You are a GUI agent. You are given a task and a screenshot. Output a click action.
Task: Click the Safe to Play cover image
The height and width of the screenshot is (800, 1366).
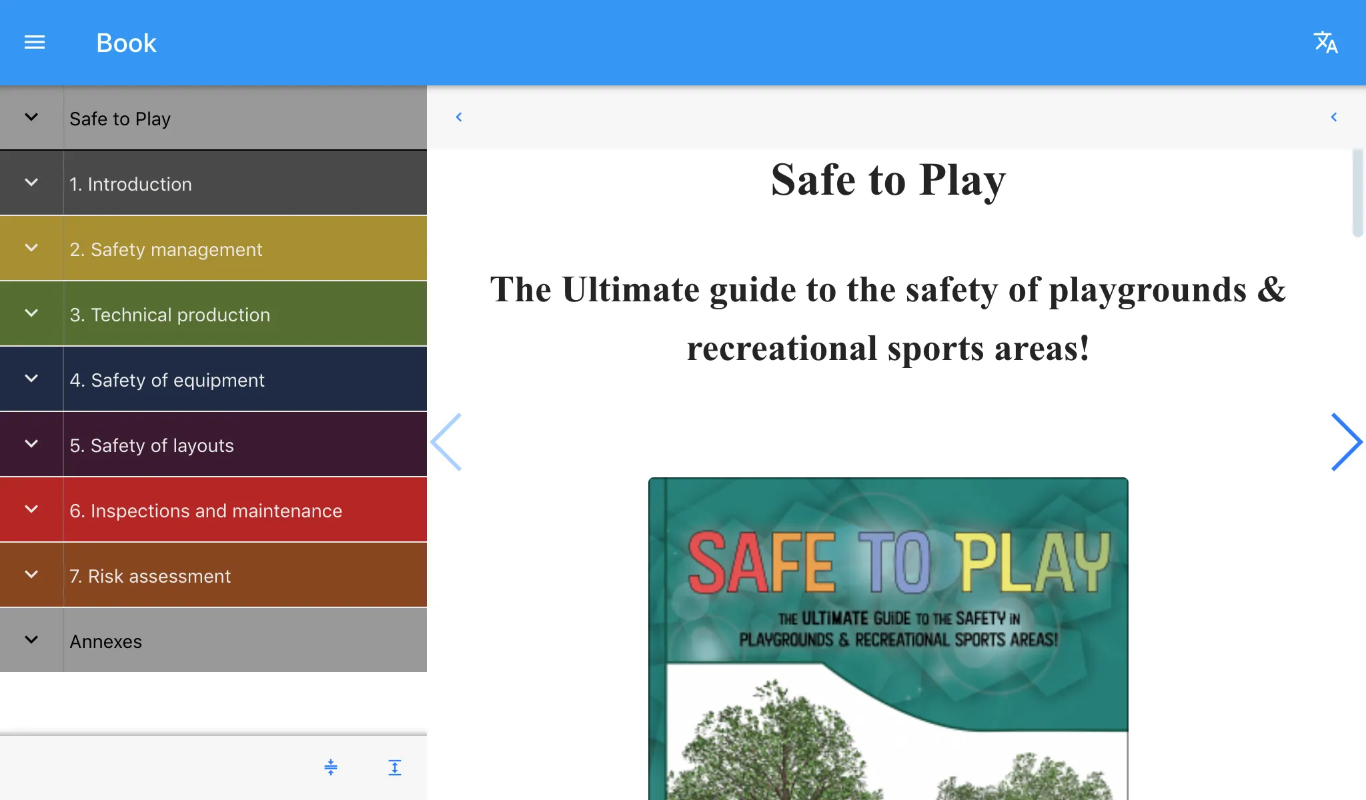tap(888, 639)
